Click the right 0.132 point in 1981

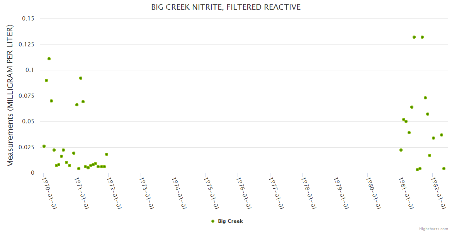click(422, 37)
